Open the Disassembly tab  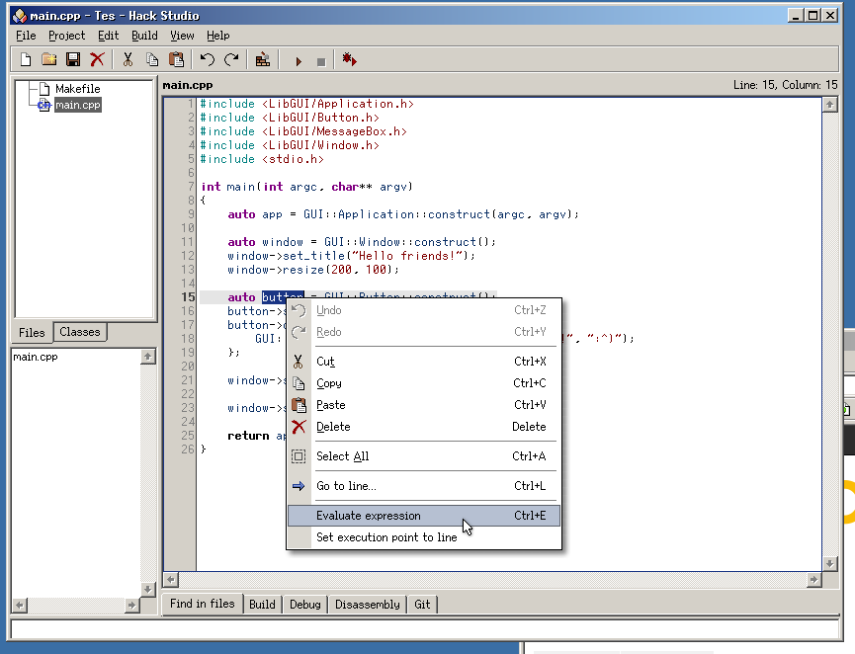(368, 605)
